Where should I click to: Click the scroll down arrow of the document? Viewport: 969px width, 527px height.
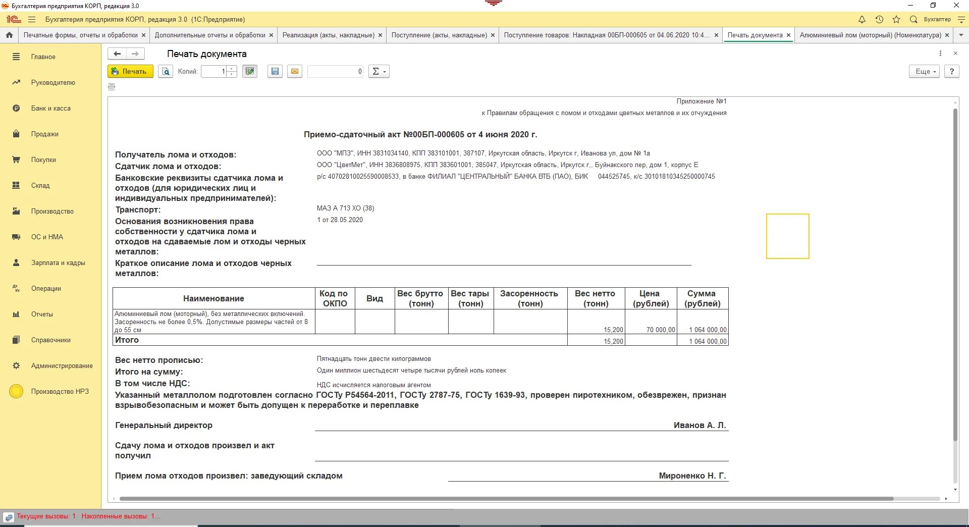tap(955, 489)
